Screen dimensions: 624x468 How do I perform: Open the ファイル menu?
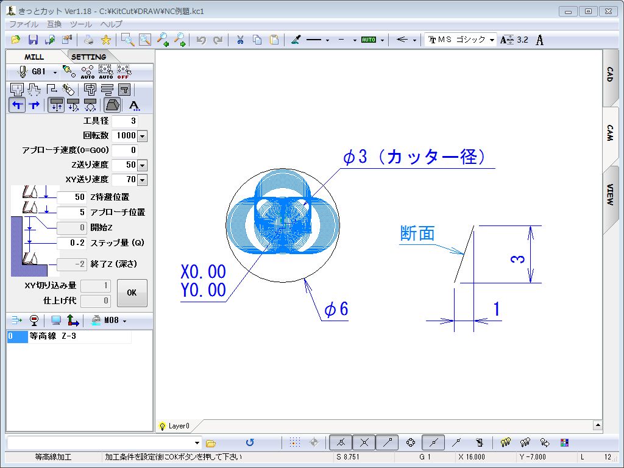[24, 24]
